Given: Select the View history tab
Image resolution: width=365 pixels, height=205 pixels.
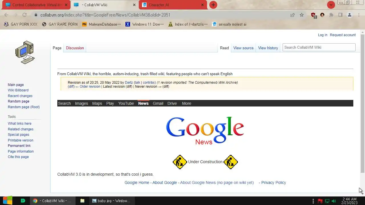Looking at the screenshot, I should pyautogui.click(x=268, y=48).
